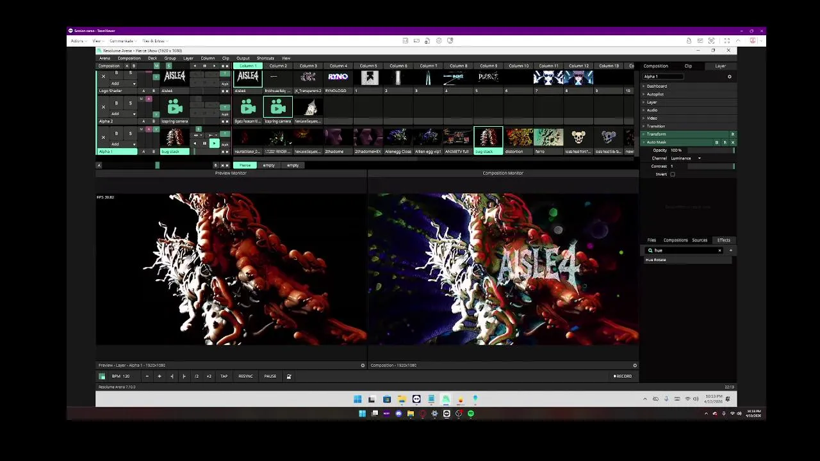Play the Alpha 1 layer backwards
Image resolution: width=820 pixels, height=461 pixels.
pos(195,143)
